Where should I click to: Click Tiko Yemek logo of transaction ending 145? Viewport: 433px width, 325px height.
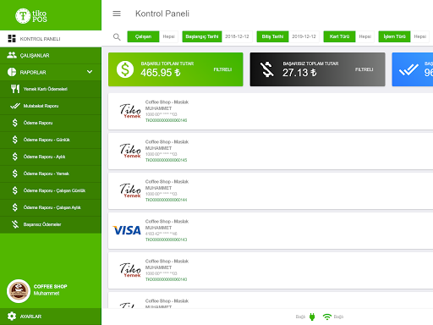(130, 151)
